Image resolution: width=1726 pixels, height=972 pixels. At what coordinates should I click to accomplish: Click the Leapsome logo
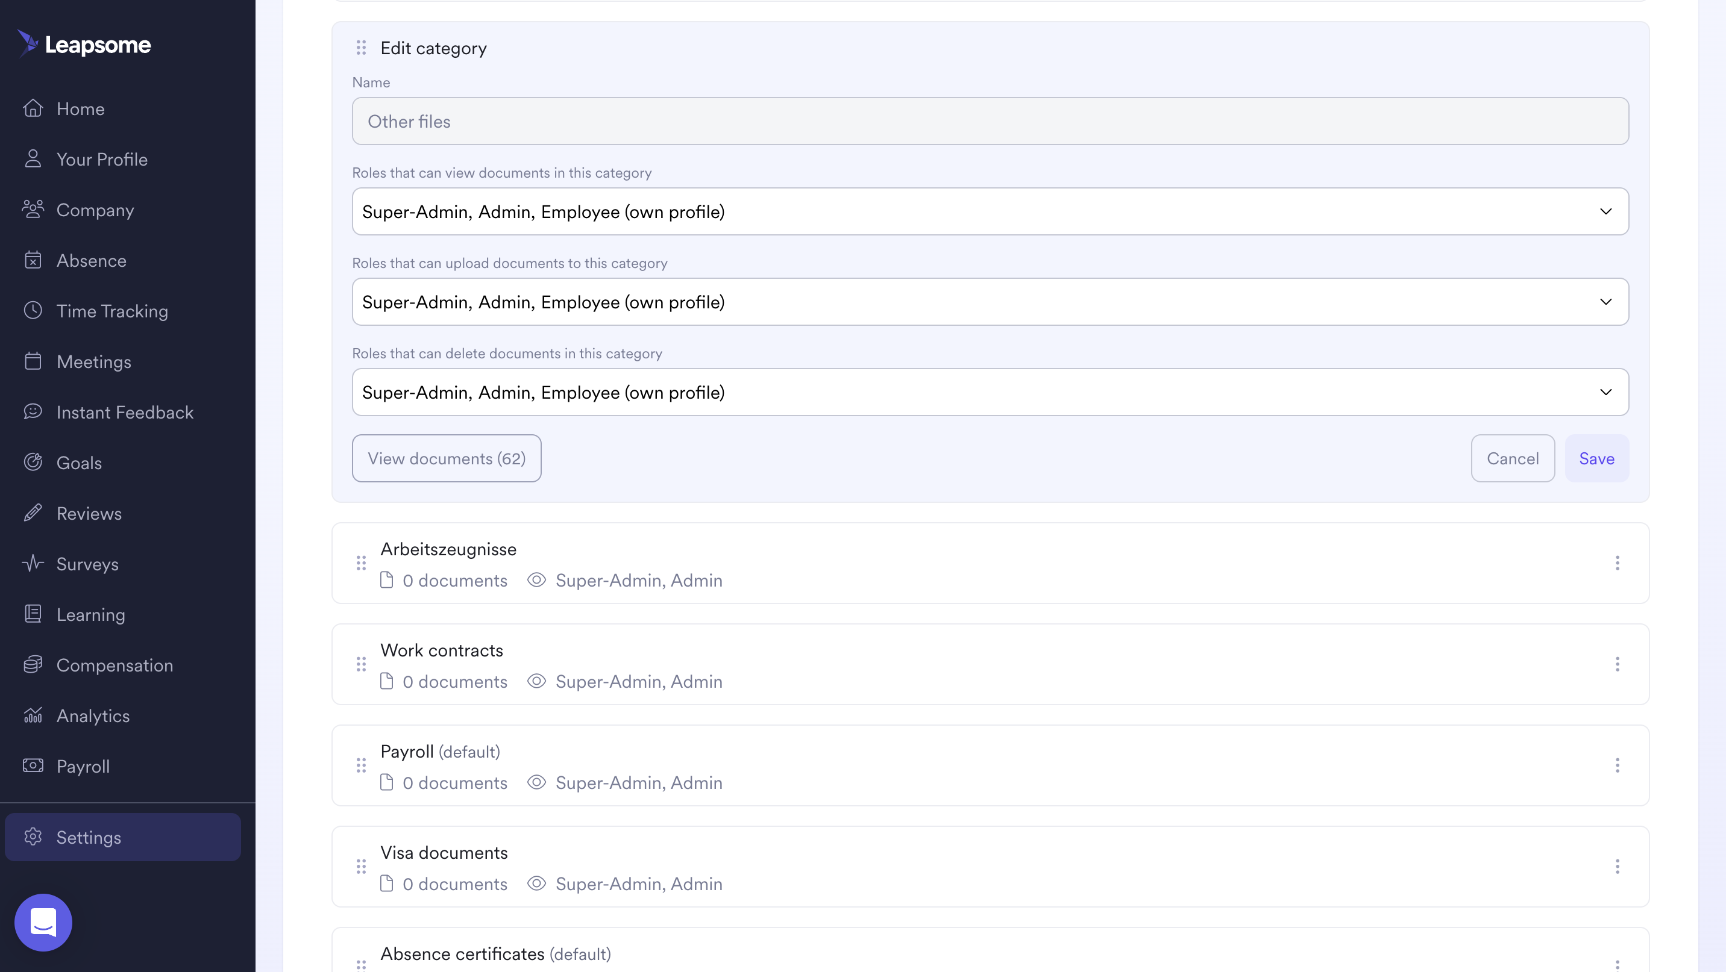coord(84,44)
